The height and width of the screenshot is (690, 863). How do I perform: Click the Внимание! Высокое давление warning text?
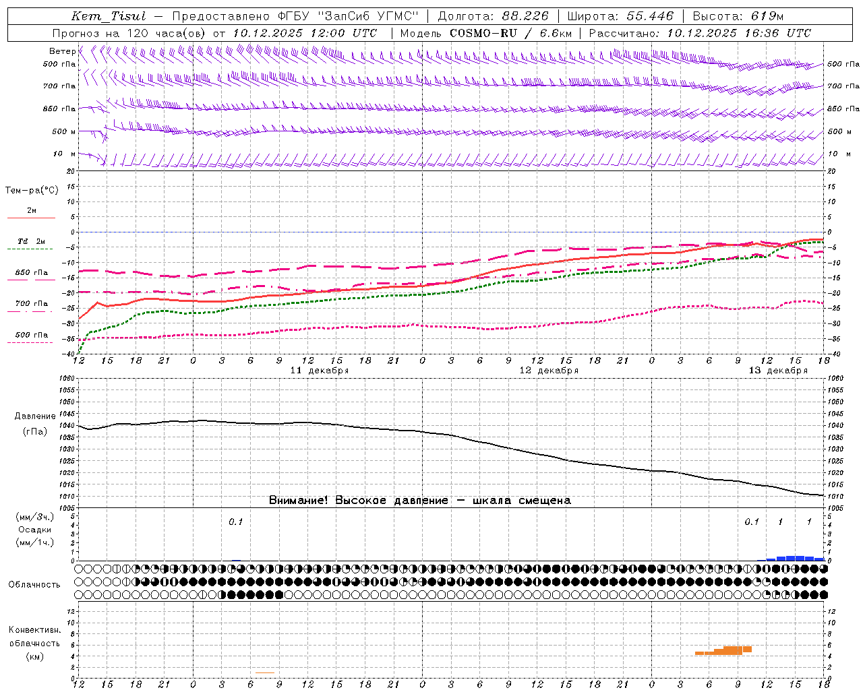[420, 500]
